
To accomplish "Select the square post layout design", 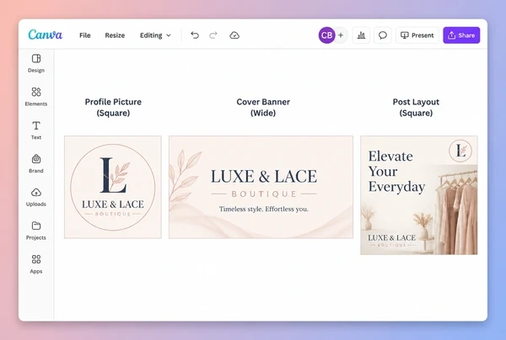I will tap(419, 195).
